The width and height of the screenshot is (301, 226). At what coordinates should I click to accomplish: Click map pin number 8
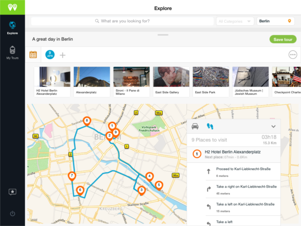[x=87, y=121]
